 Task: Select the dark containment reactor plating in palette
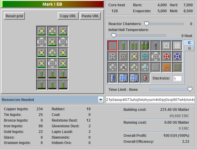(x=177, y=67)
